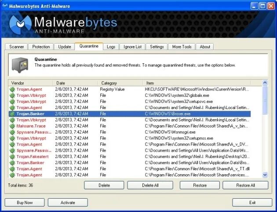This screenshot has width=277, height=212.
Task: Select the Quarantine tab
Action: [x=89, y=46]
